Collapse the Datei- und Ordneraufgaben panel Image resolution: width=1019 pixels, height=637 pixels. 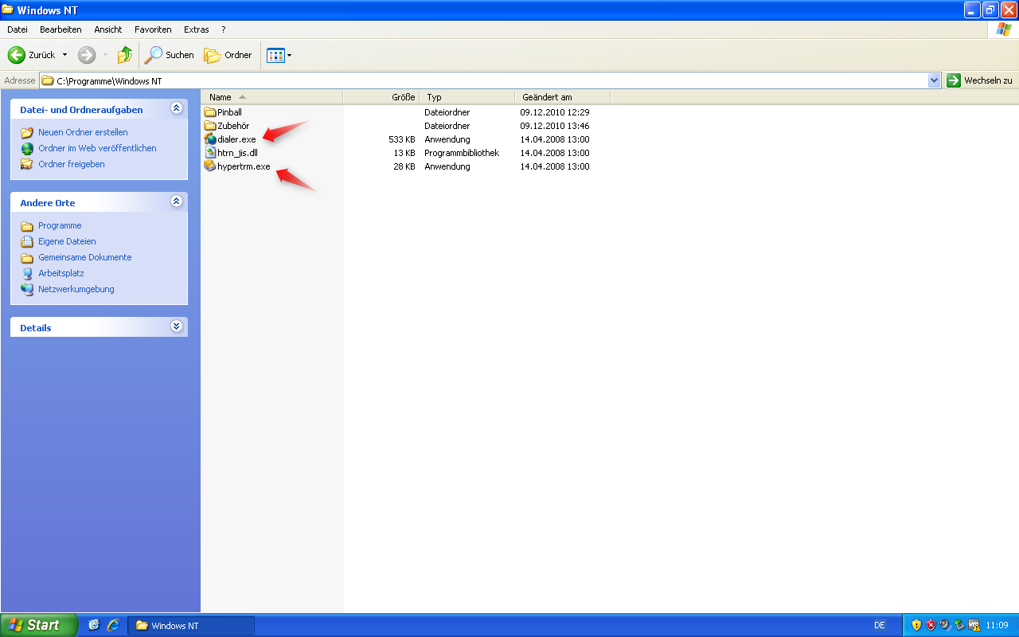tap(176, 107)
